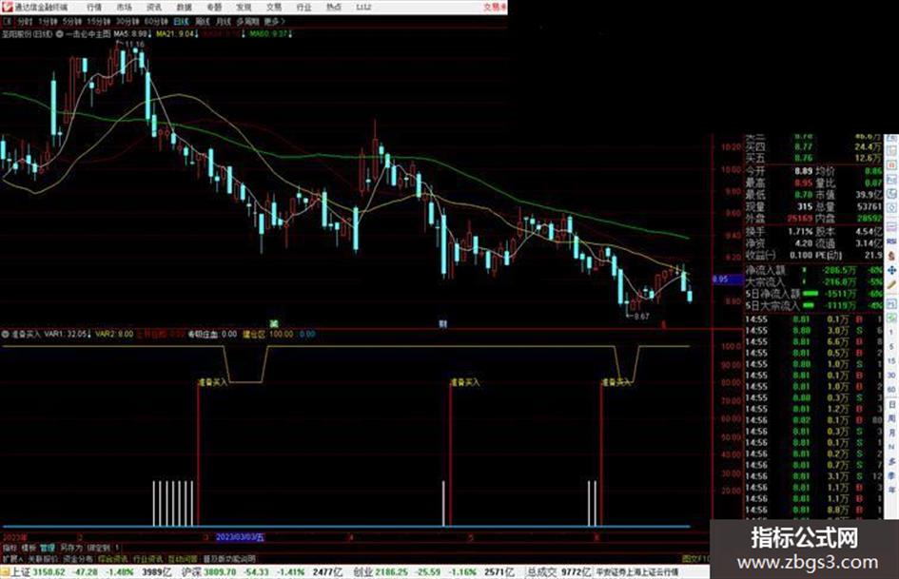The image size is (899, 579).
Task: Click the 沪深 index in status bar
Action: 191,572
